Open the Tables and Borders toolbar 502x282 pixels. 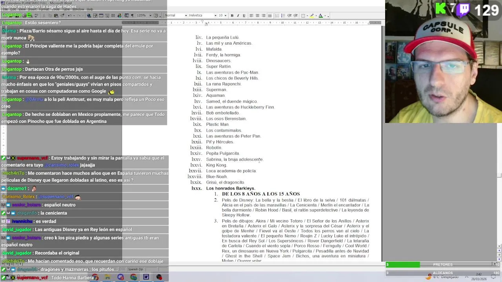[x=95, y=15]
